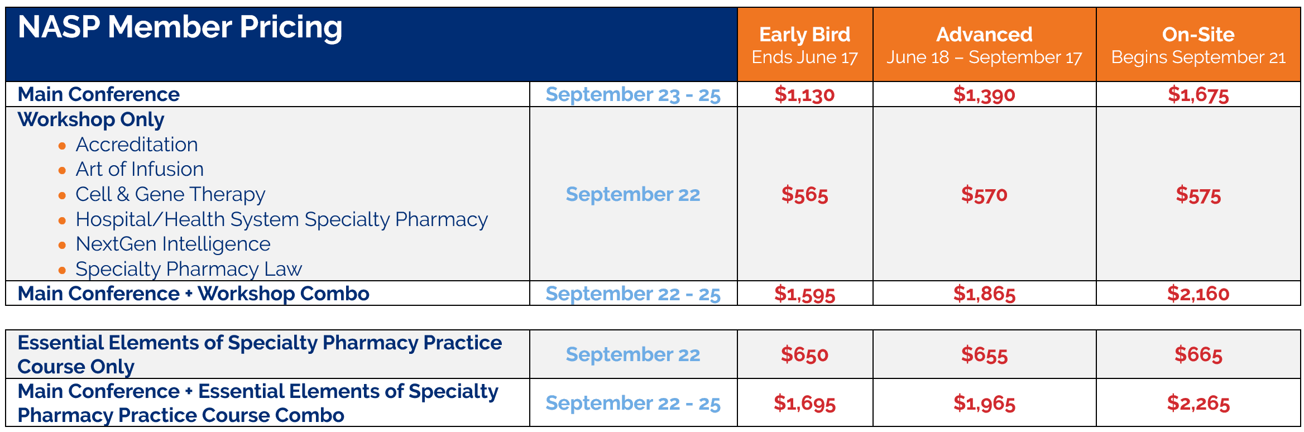
Task: Click the Cell & Gene Therapy workshop item
Action: tap(170, 194)
